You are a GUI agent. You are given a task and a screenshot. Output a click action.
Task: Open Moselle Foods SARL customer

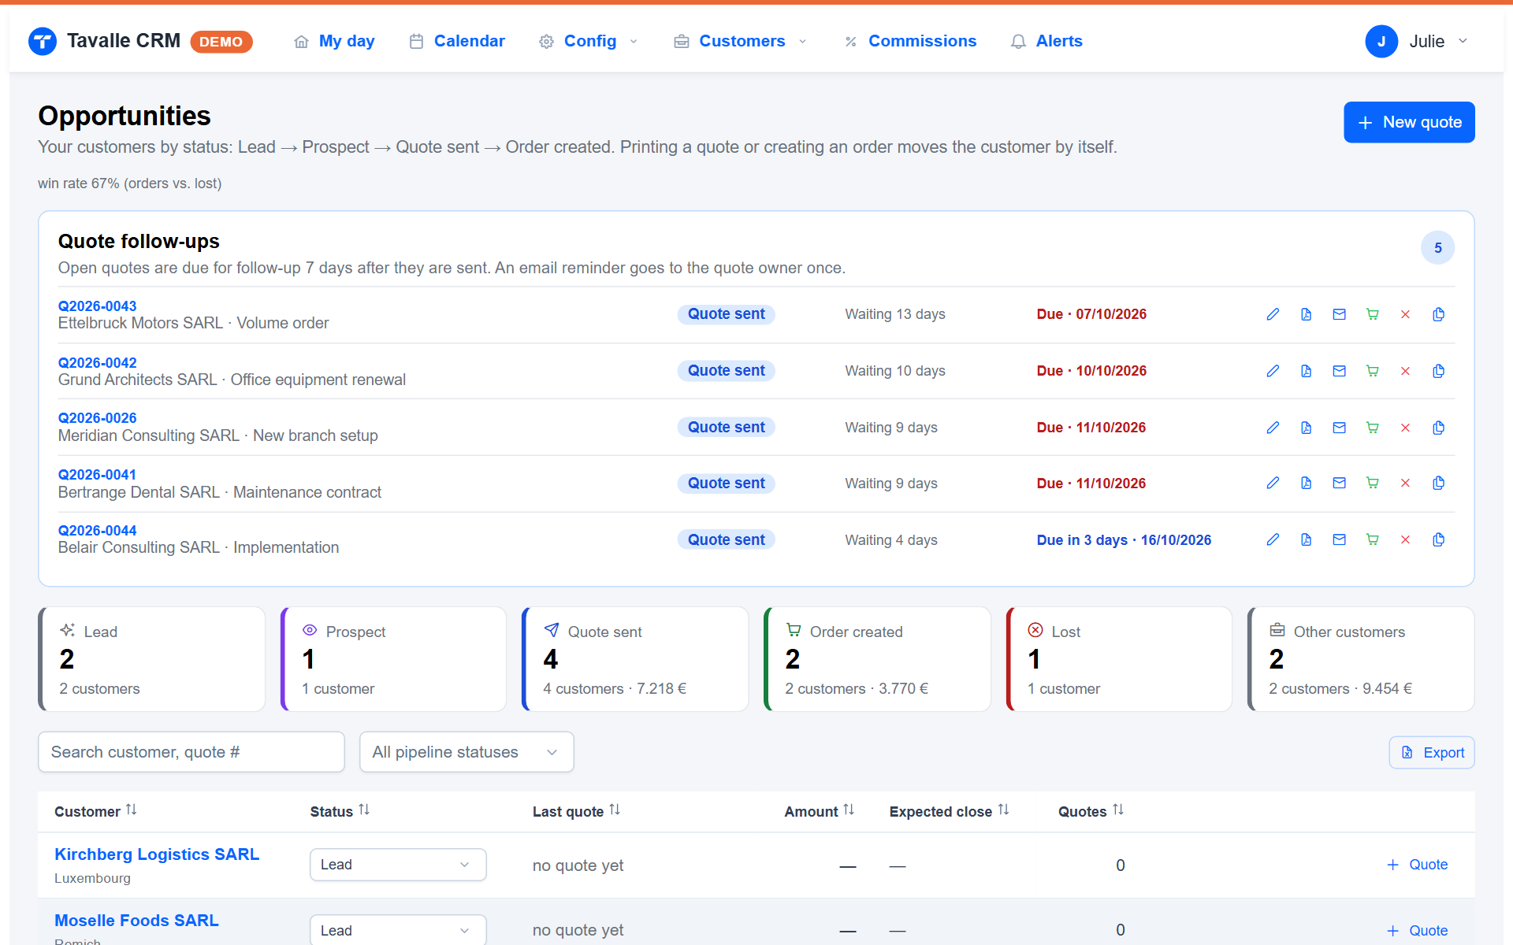point(136,921)
